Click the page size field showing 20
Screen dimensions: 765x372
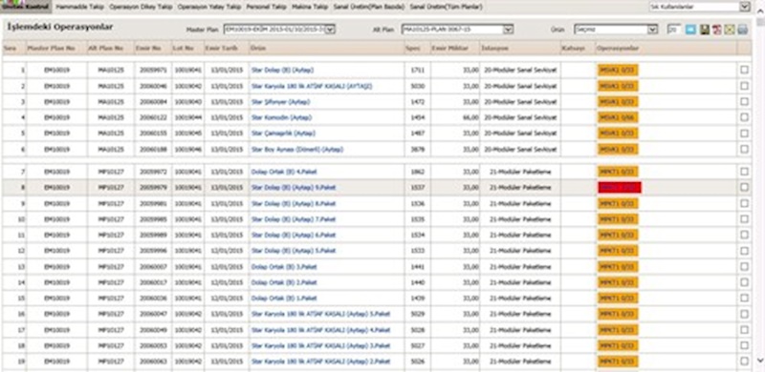point(674,30)
